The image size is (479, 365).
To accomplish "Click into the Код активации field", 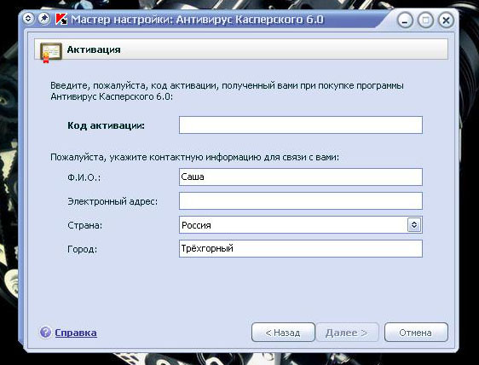I will (301, 125).
